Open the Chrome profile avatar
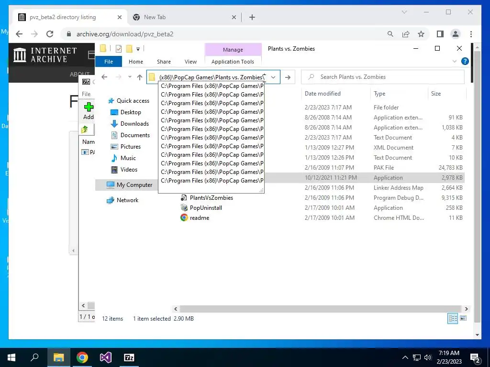Screen dimensions: 490x367 pos(456,34)
